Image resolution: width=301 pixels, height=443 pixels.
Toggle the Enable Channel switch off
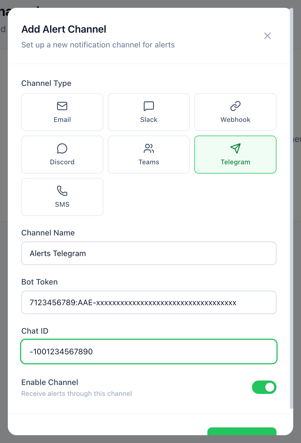point(264,387)
